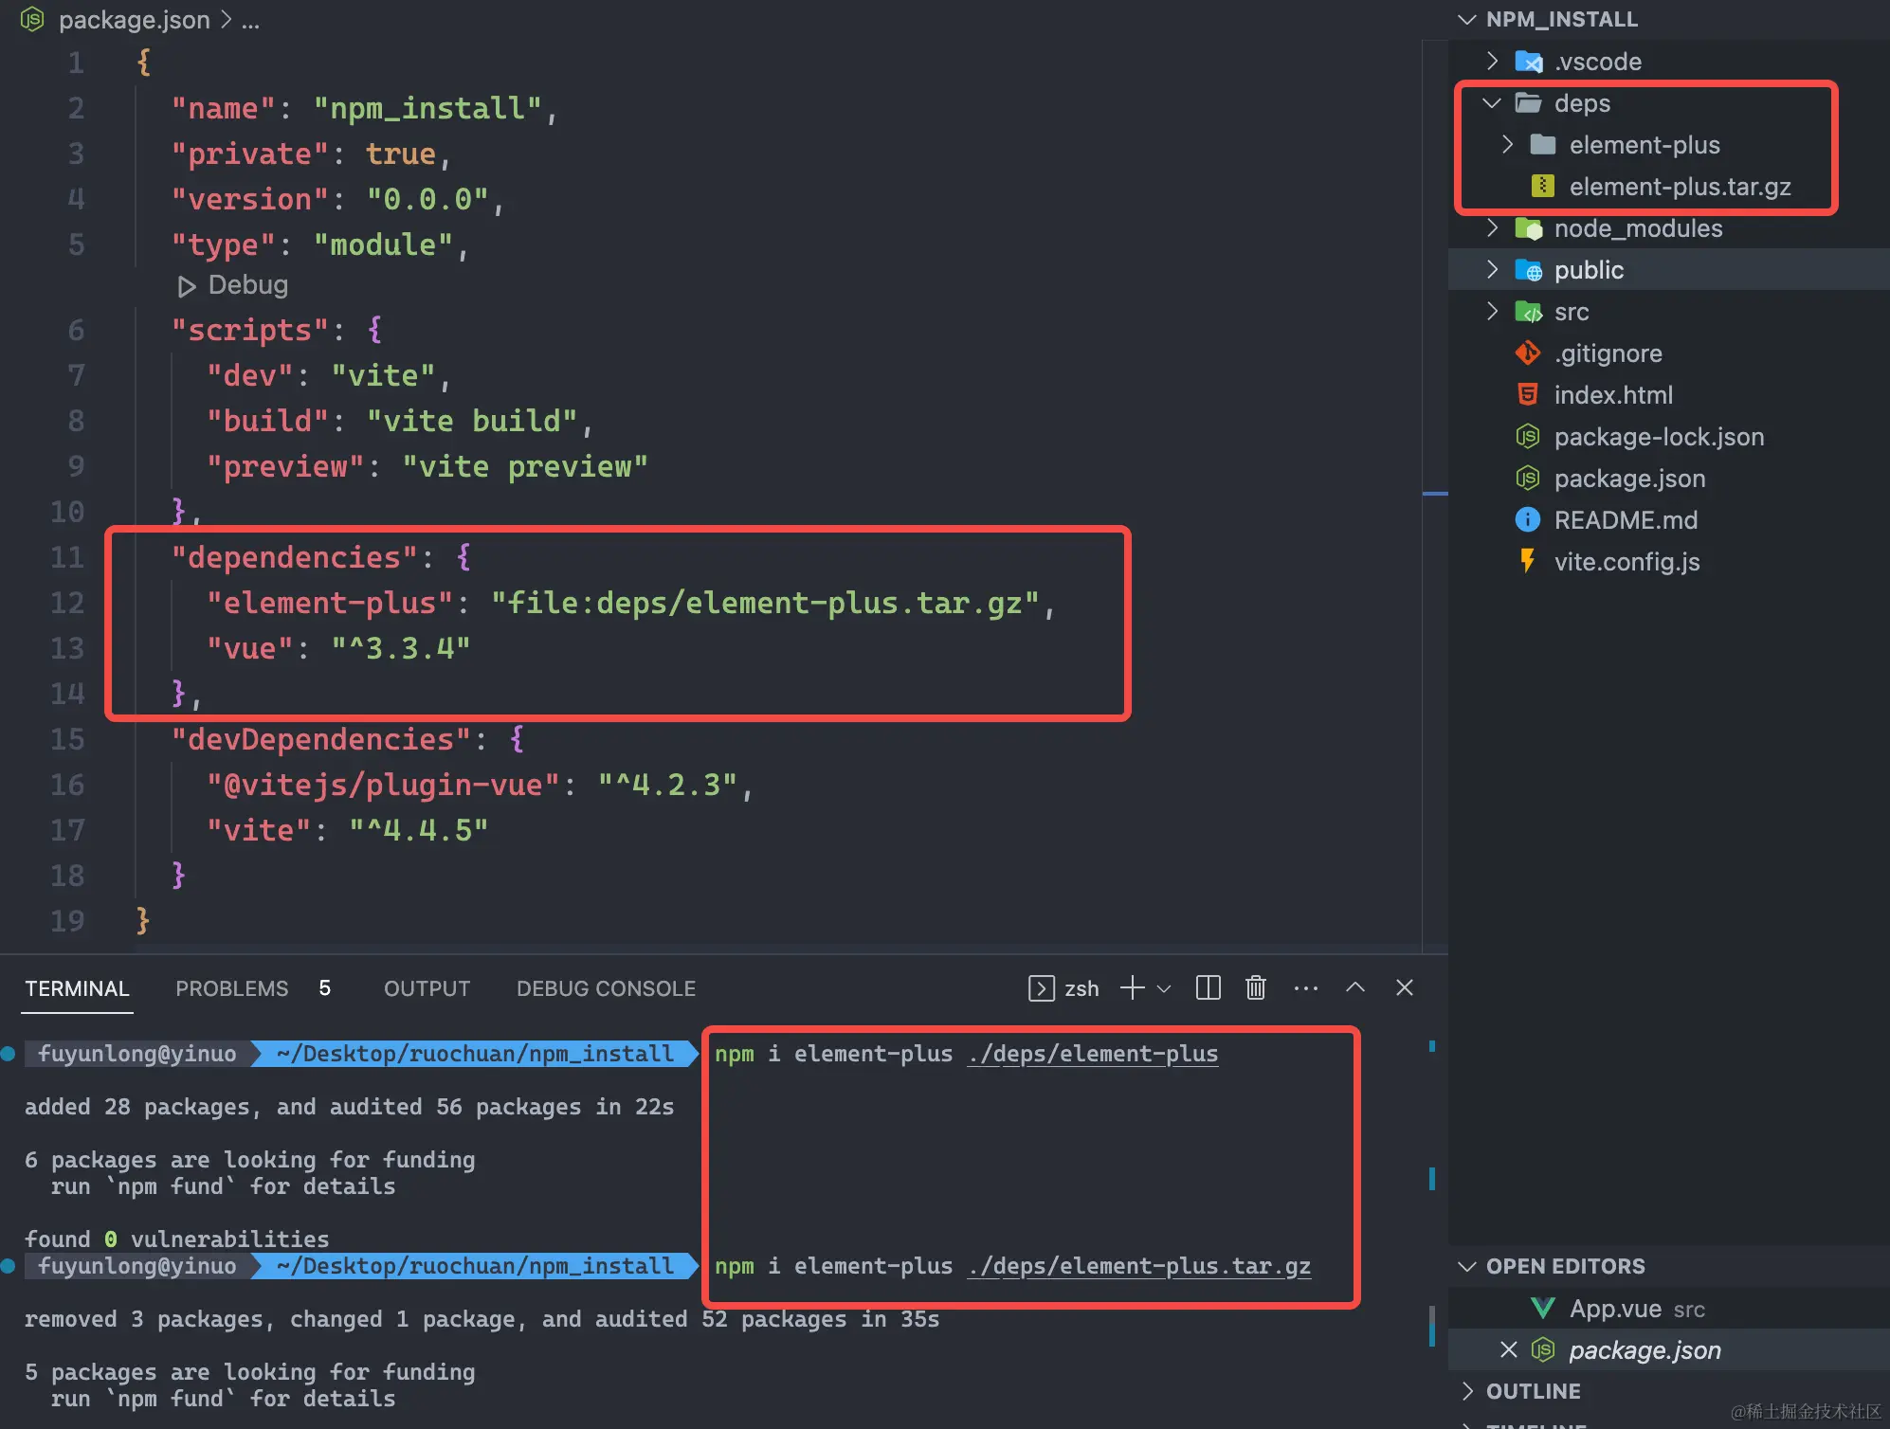Image resolution: width=1890 pixels, height=1429 pixels.
Task: Switch to the DEBUG CONSOLE tab
Action: [606, 988]
